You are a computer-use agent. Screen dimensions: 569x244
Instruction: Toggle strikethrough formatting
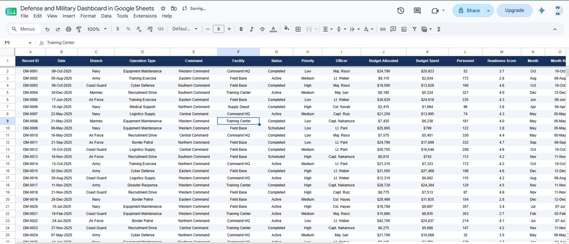tap(262, 29)
